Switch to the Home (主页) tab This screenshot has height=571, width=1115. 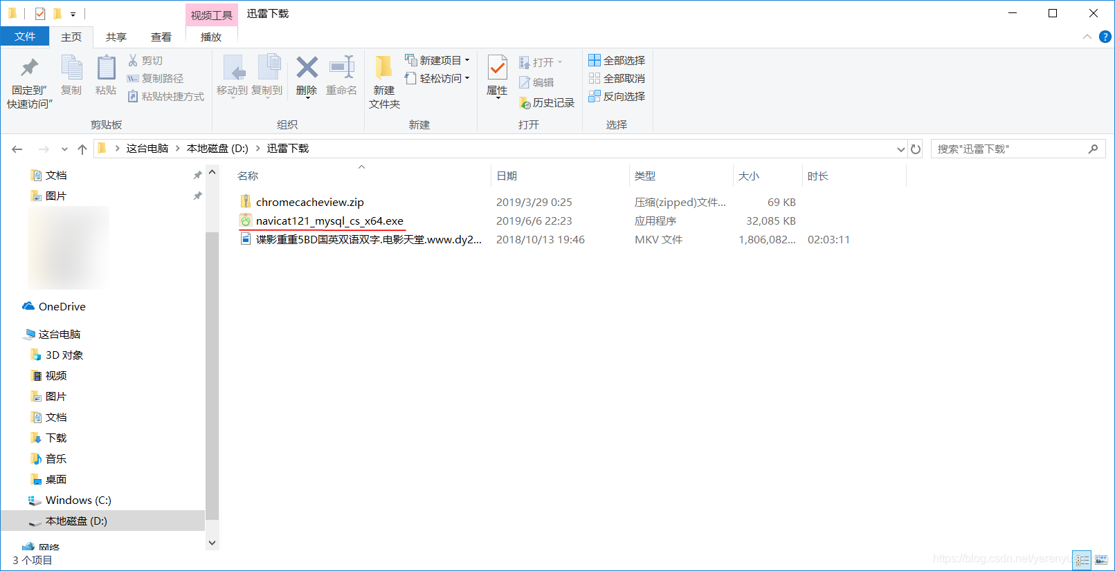(x=71, y=37)
